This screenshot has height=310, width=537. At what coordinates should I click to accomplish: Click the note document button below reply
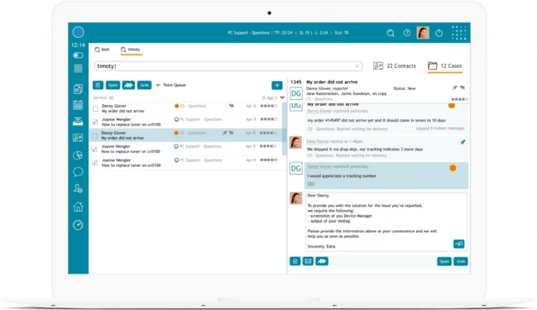[295, 261]
